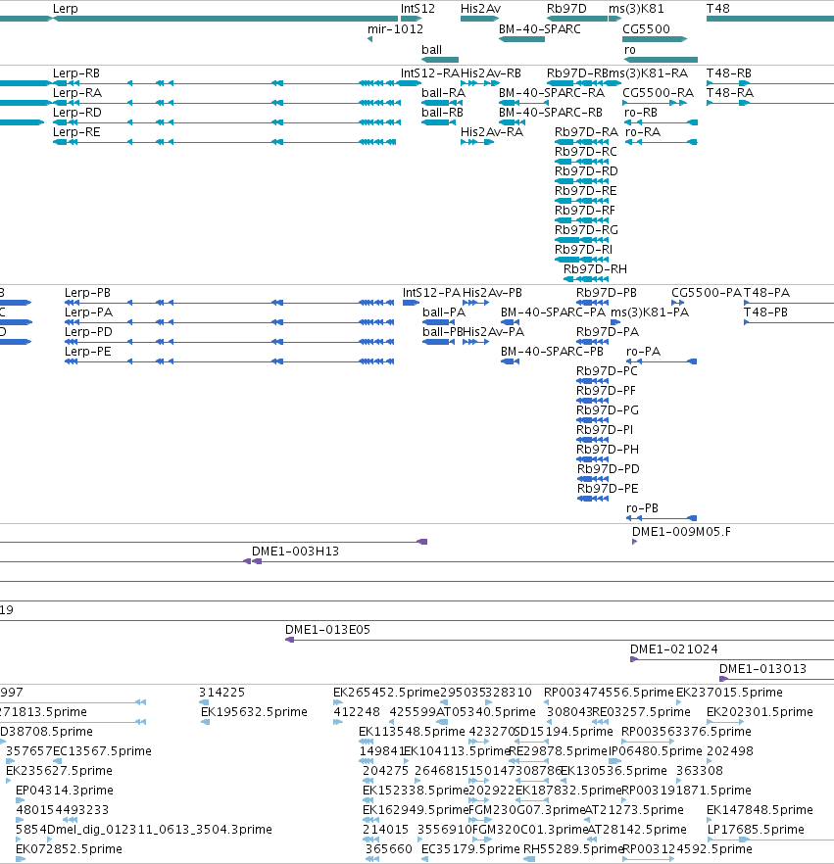This screenshot has height=864, width=834.
Task: Select transcript Lerp-RA label
Action: [x=76, y=92]
